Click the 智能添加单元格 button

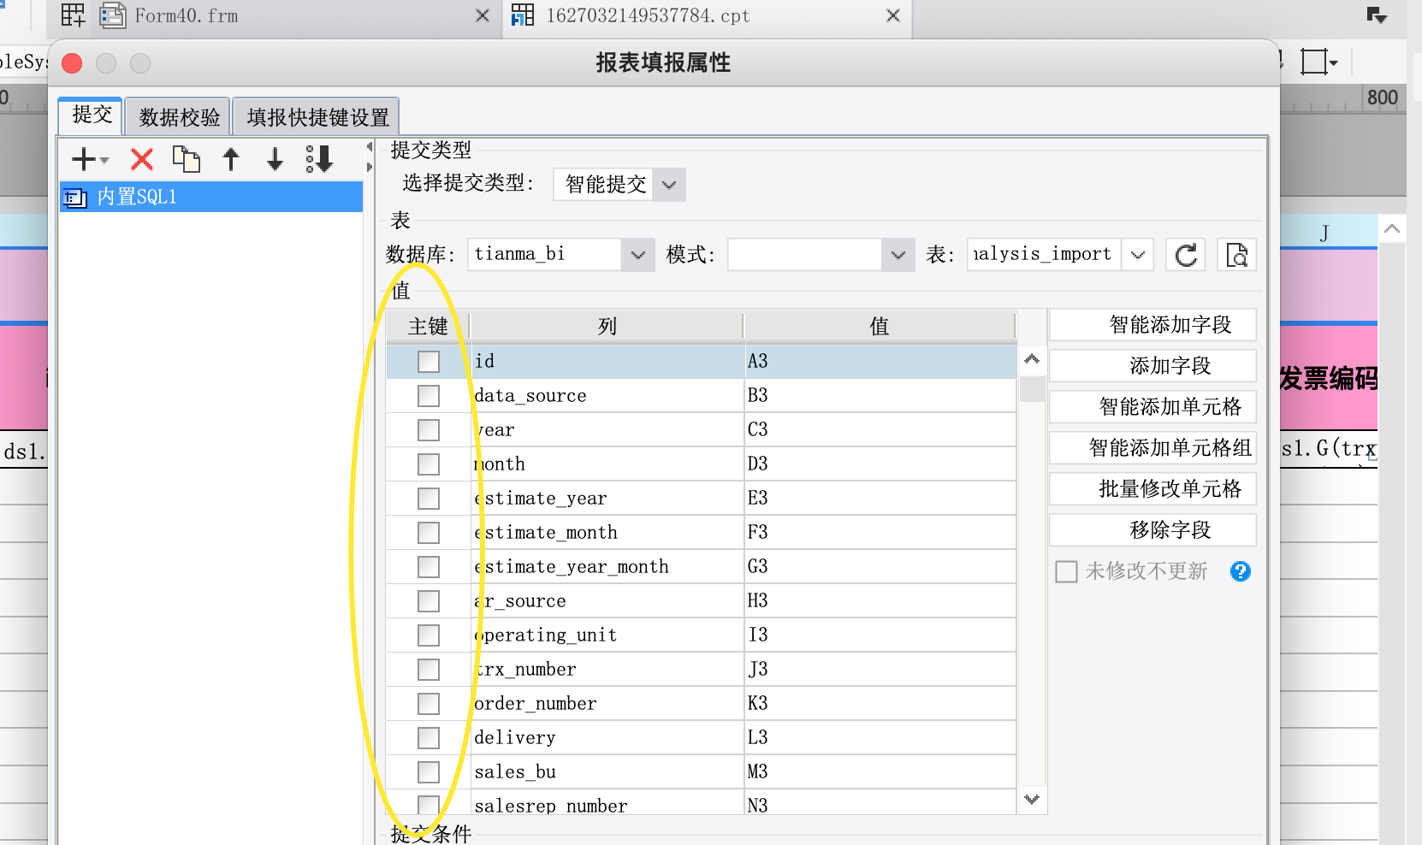tap(1152, 407)
